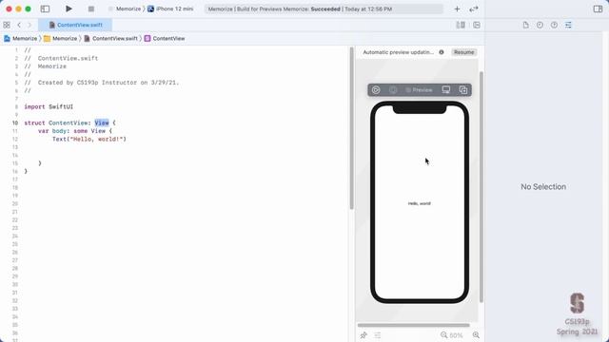Choose iPhone 12 mini run destination
Image resolution: width=609 pixels, height=342 pixels.
pos(170,9)
